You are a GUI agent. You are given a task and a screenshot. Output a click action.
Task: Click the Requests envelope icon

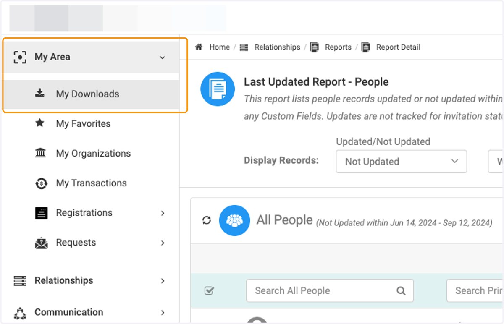[x=41, y=243]
